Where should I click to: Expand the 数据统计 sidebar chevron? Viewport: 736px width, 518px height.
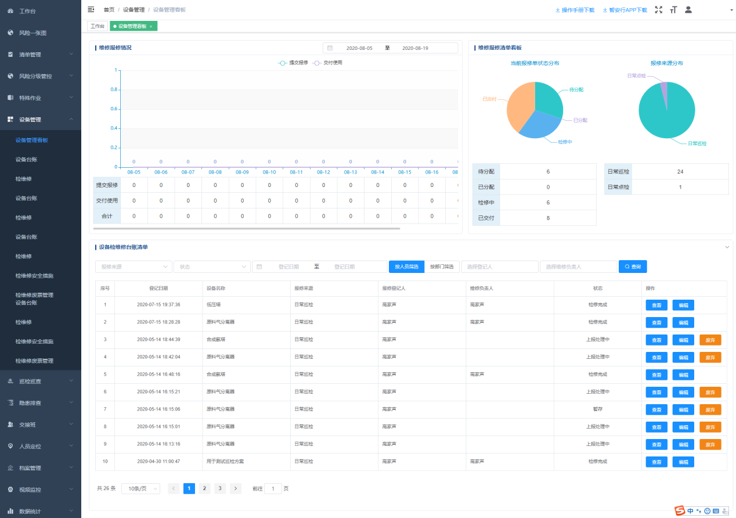tap(71, 511)
